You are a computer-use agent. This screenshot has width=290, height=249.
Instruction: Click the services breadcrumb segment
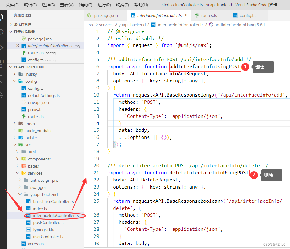106,25
